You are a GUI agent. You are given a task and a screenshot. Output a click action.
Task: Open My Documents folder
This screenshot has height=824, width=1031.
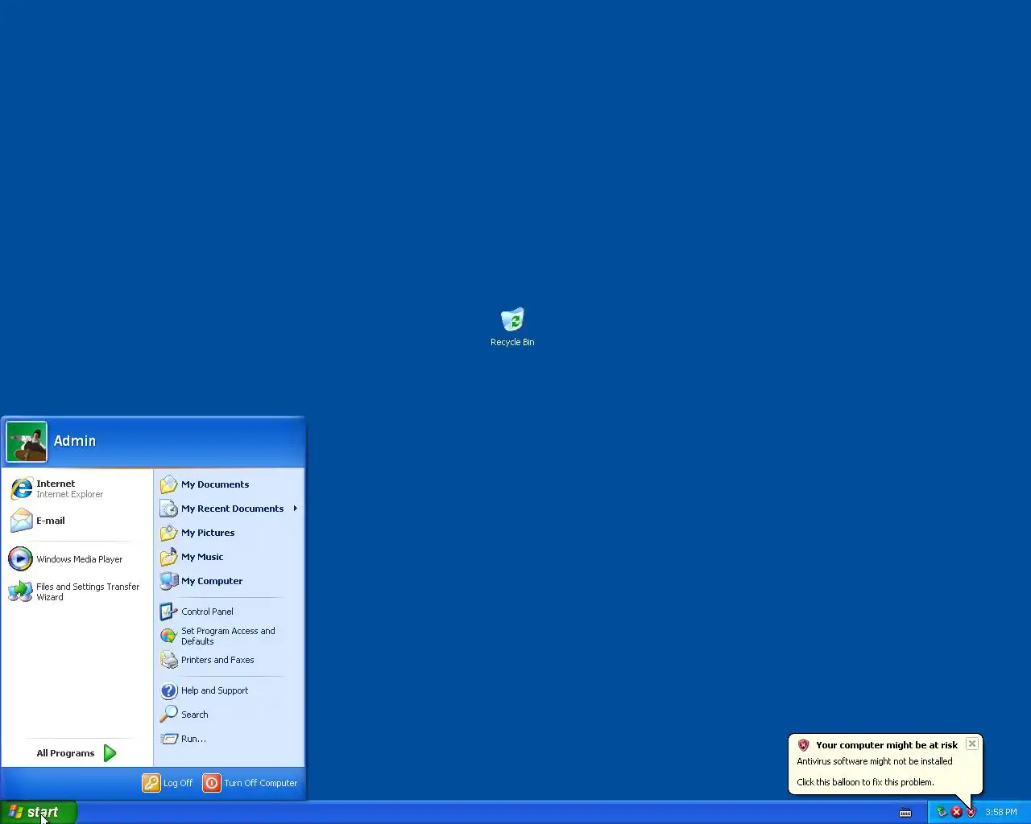tap(229, 484)
